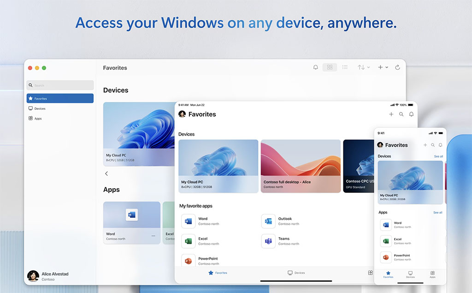Open the sort order dropdown in Mac toolbar
Viewport: 472px width, 293px height.
click(364, 67)
